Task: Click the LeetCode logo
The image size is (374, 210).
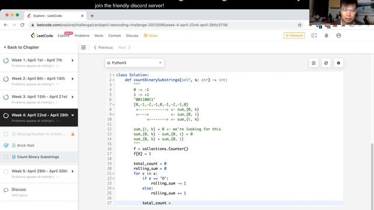Action: 41,36
